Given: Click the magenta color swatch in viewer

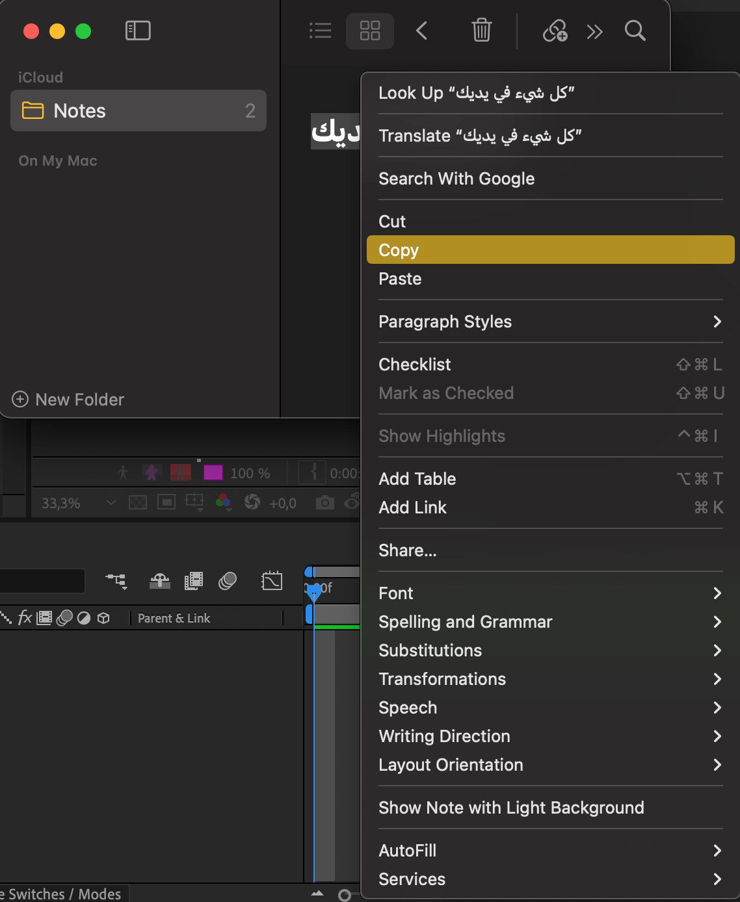Looking at the screenshot, I should (213, 472).
